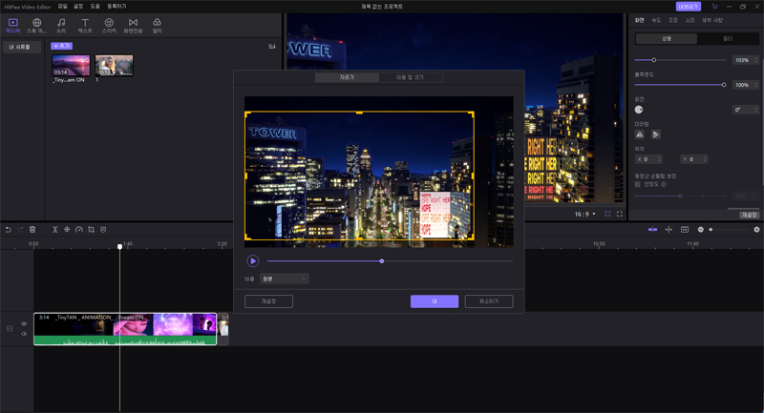This screenshot has width=764, height=413.
Task: Adjust the 0° rotation stepper
Action: [x=746, y=110]
